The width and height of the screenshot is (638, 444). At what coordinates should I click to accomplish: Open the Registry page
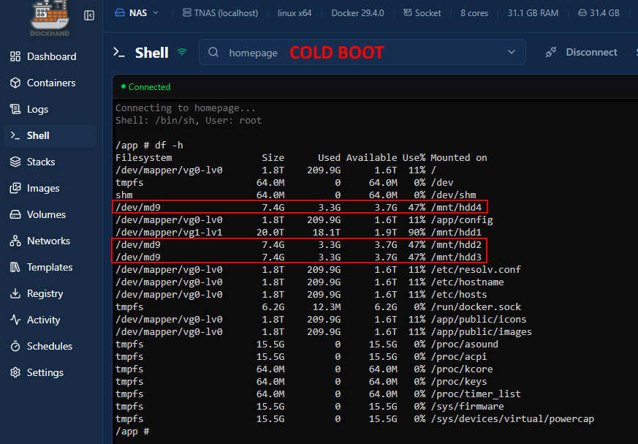(50, 293)
